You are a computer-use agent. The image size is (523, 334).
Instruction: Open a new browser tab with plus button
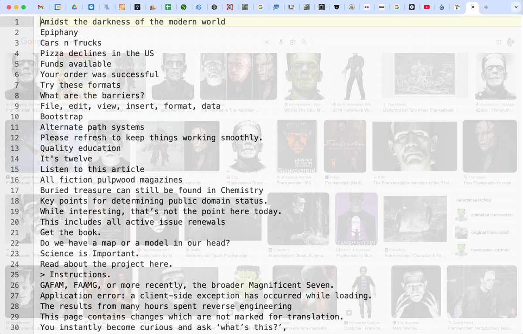(x=486, y=7)
